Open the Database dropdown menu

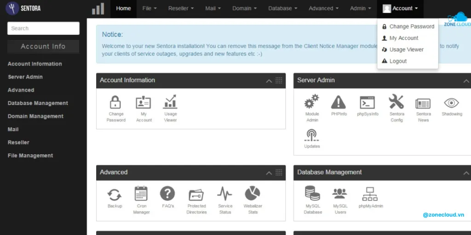pos(283,8)
